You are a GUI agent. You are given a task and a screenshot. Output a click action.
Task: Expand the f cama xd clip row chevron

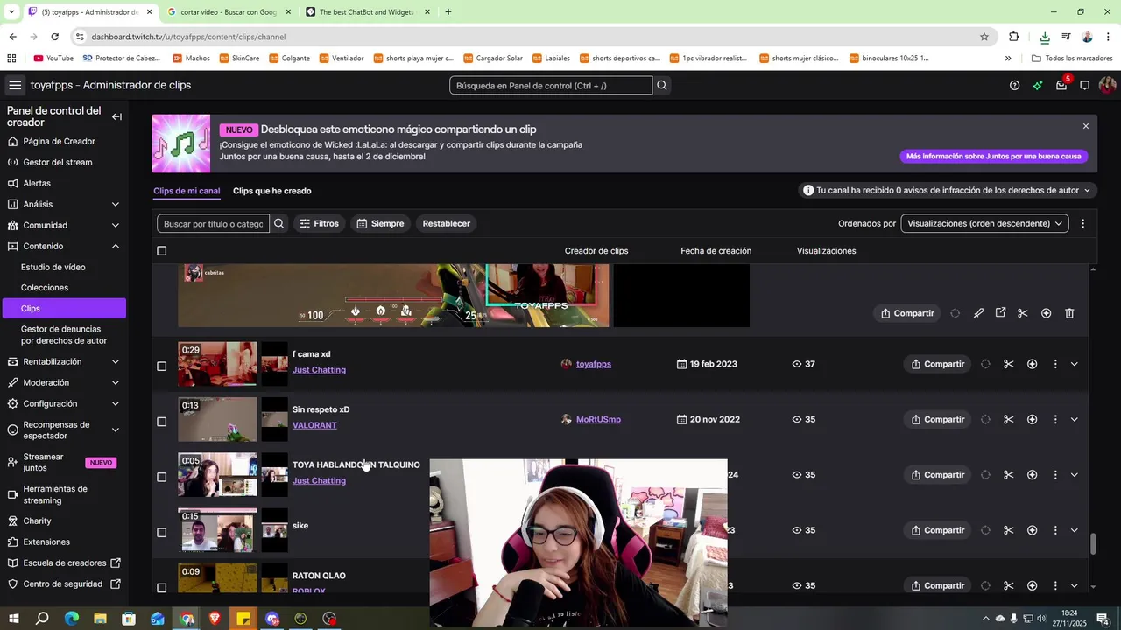[x=1075, y=364]
